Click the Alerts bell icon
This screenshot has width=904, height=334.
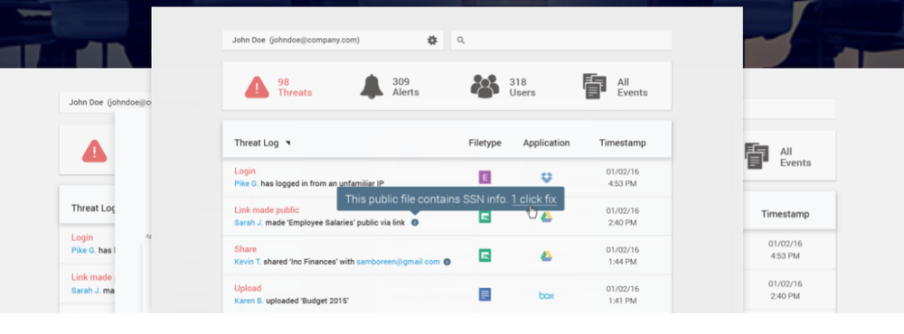[x=372, y=87]
